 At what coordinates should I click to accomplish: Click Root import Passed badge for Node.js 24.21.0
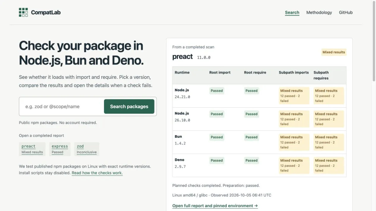point(217,91)
